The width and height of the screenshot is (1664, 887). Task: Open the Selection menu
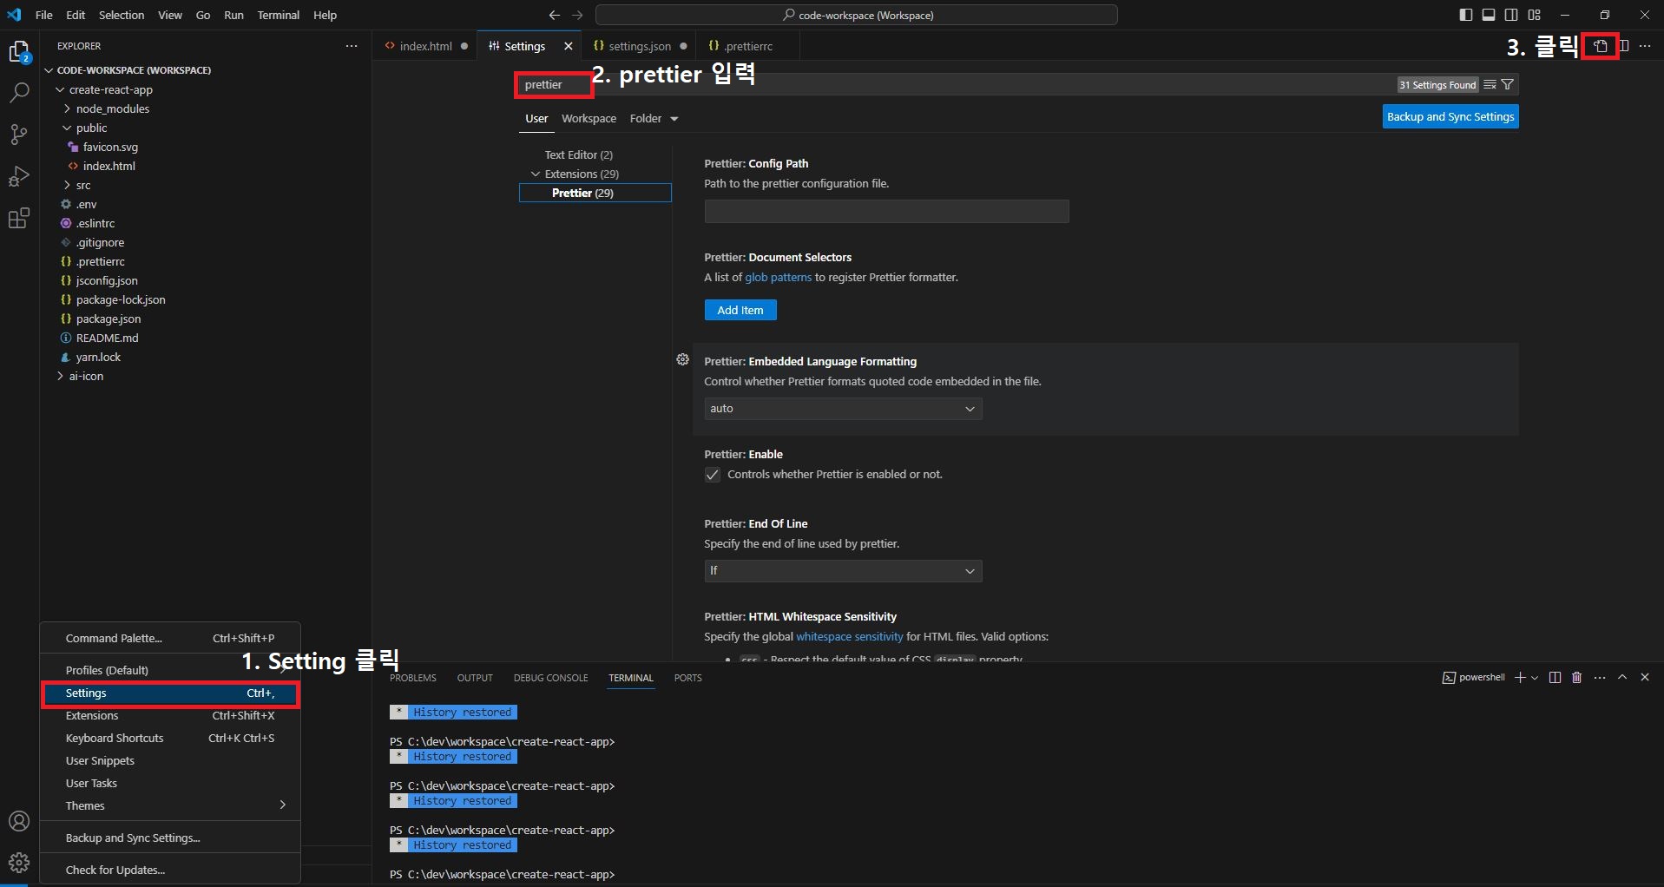coord(121,15)
